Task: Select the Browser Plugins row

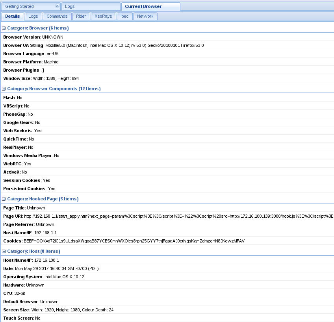Action: coord(167,70)
